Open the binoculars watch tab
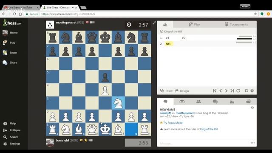Image resolution: width=272 pixels, height=153 pixels. (x=182, y=101)
